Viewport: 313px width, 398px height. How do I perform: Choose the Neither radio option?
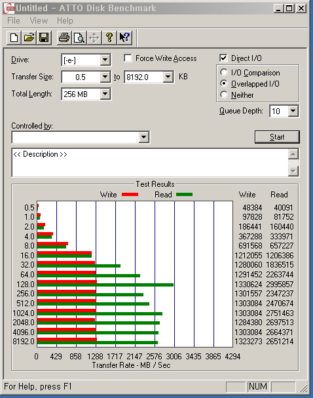pyautogui.click(x=224, y=94)
